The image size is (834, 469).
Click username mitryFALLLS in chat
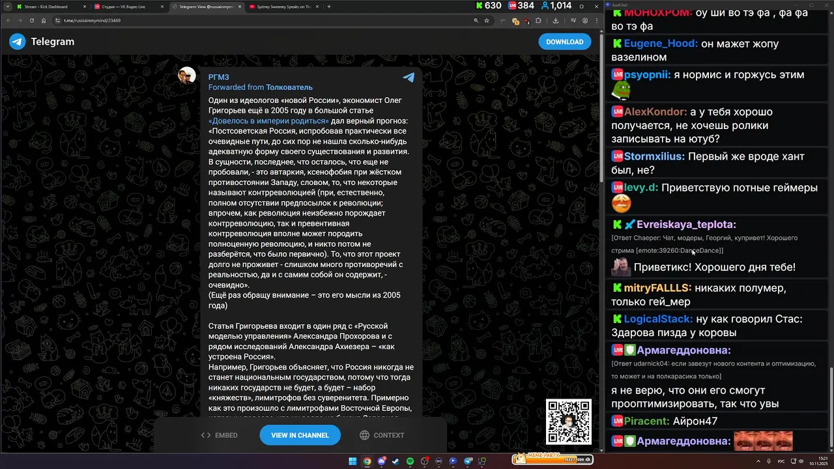click(x=657, y=288)
